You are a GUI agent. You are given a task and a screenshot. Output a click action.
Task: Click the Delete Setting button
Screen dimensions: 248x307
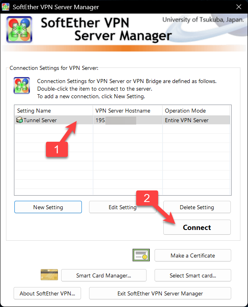(197, 207)
